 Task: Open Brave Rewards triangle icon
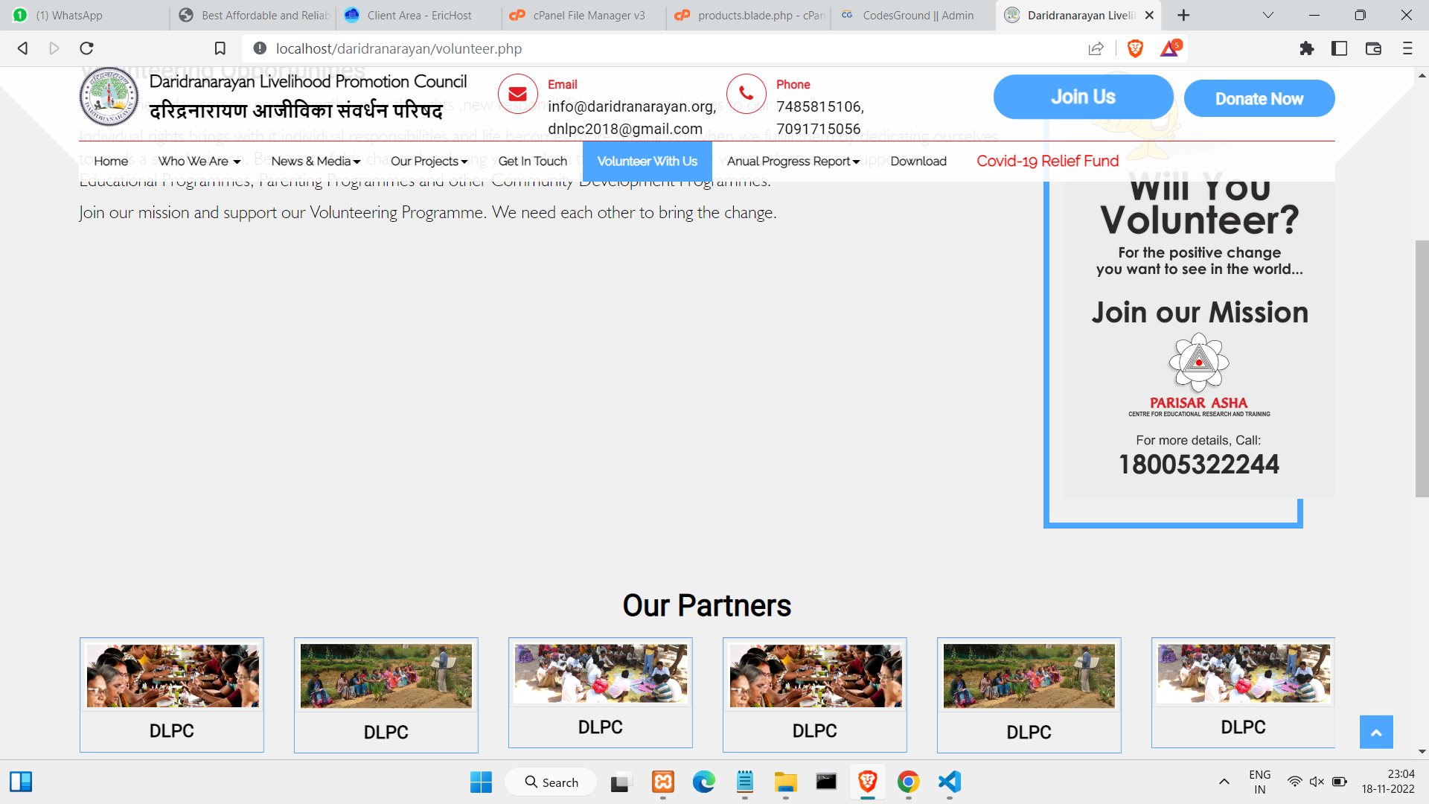(1169, 48)
